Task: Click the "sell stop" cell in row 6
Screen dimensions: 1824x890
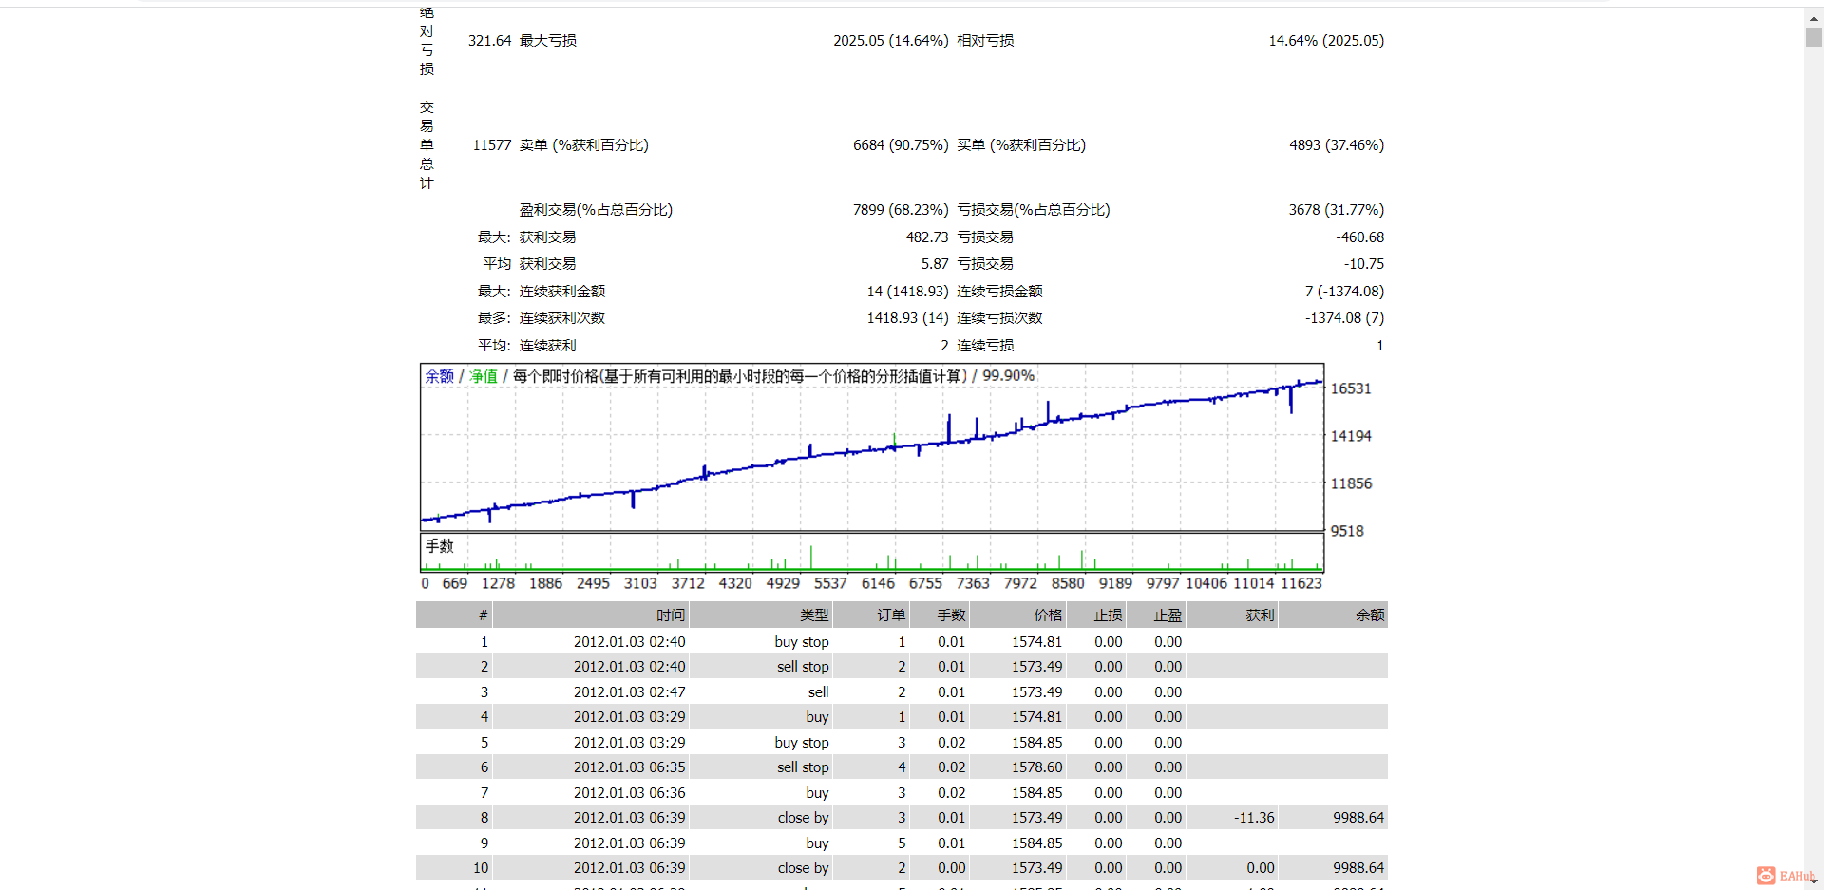Action: [x=803, y=767]
